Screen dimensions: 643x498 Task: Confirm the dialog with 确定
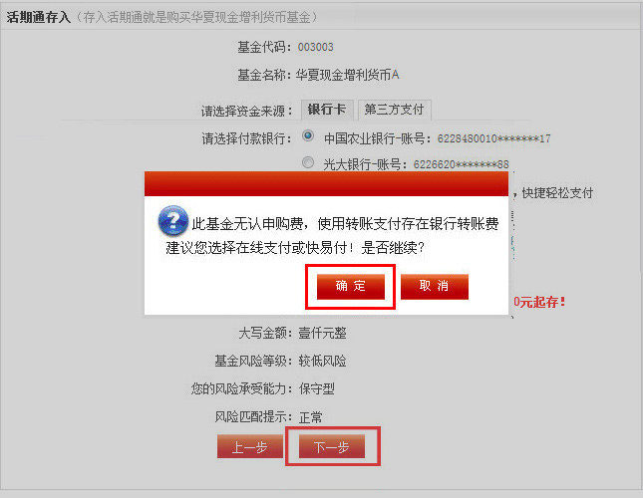pyautogui.click(x=351, y=286)
